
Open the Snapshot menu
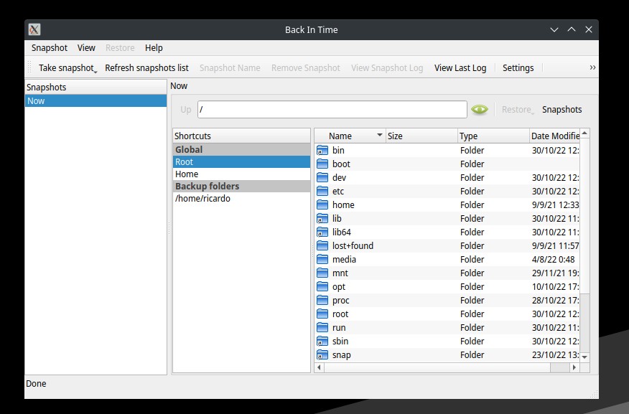(50, 47)
